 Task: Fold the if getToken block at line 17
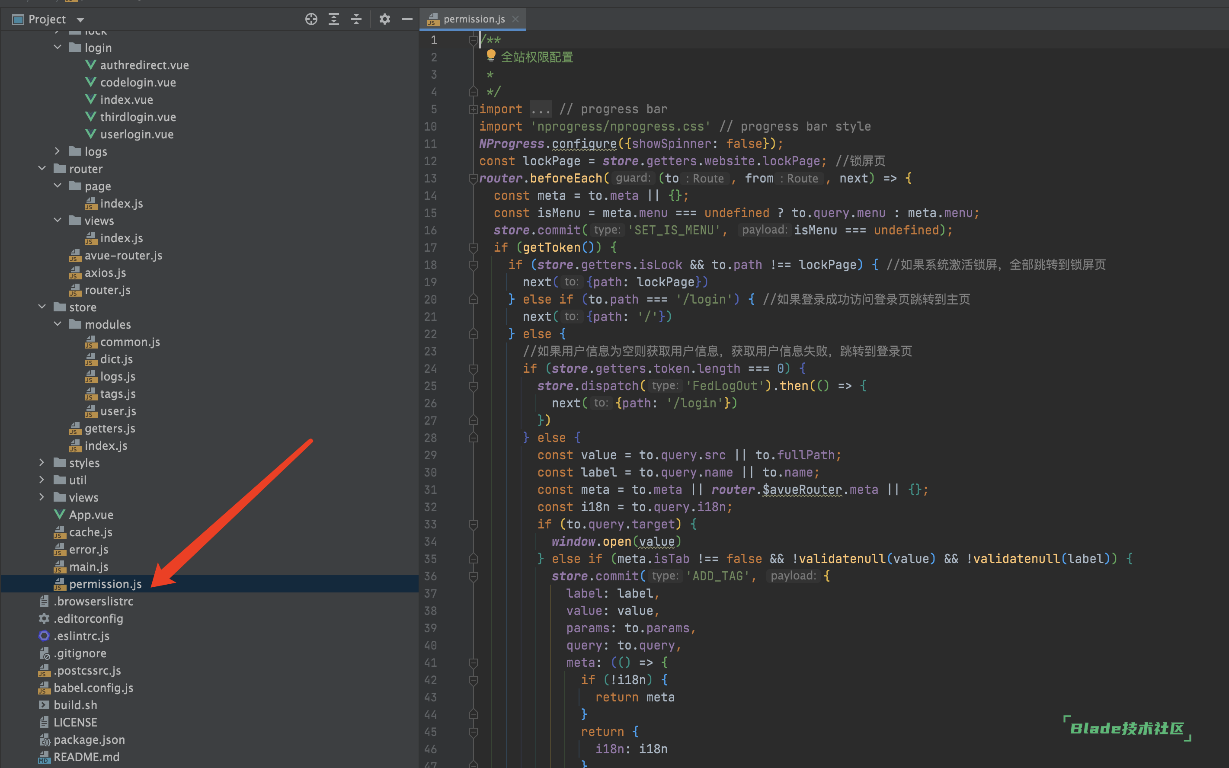(x=474, y=247)
